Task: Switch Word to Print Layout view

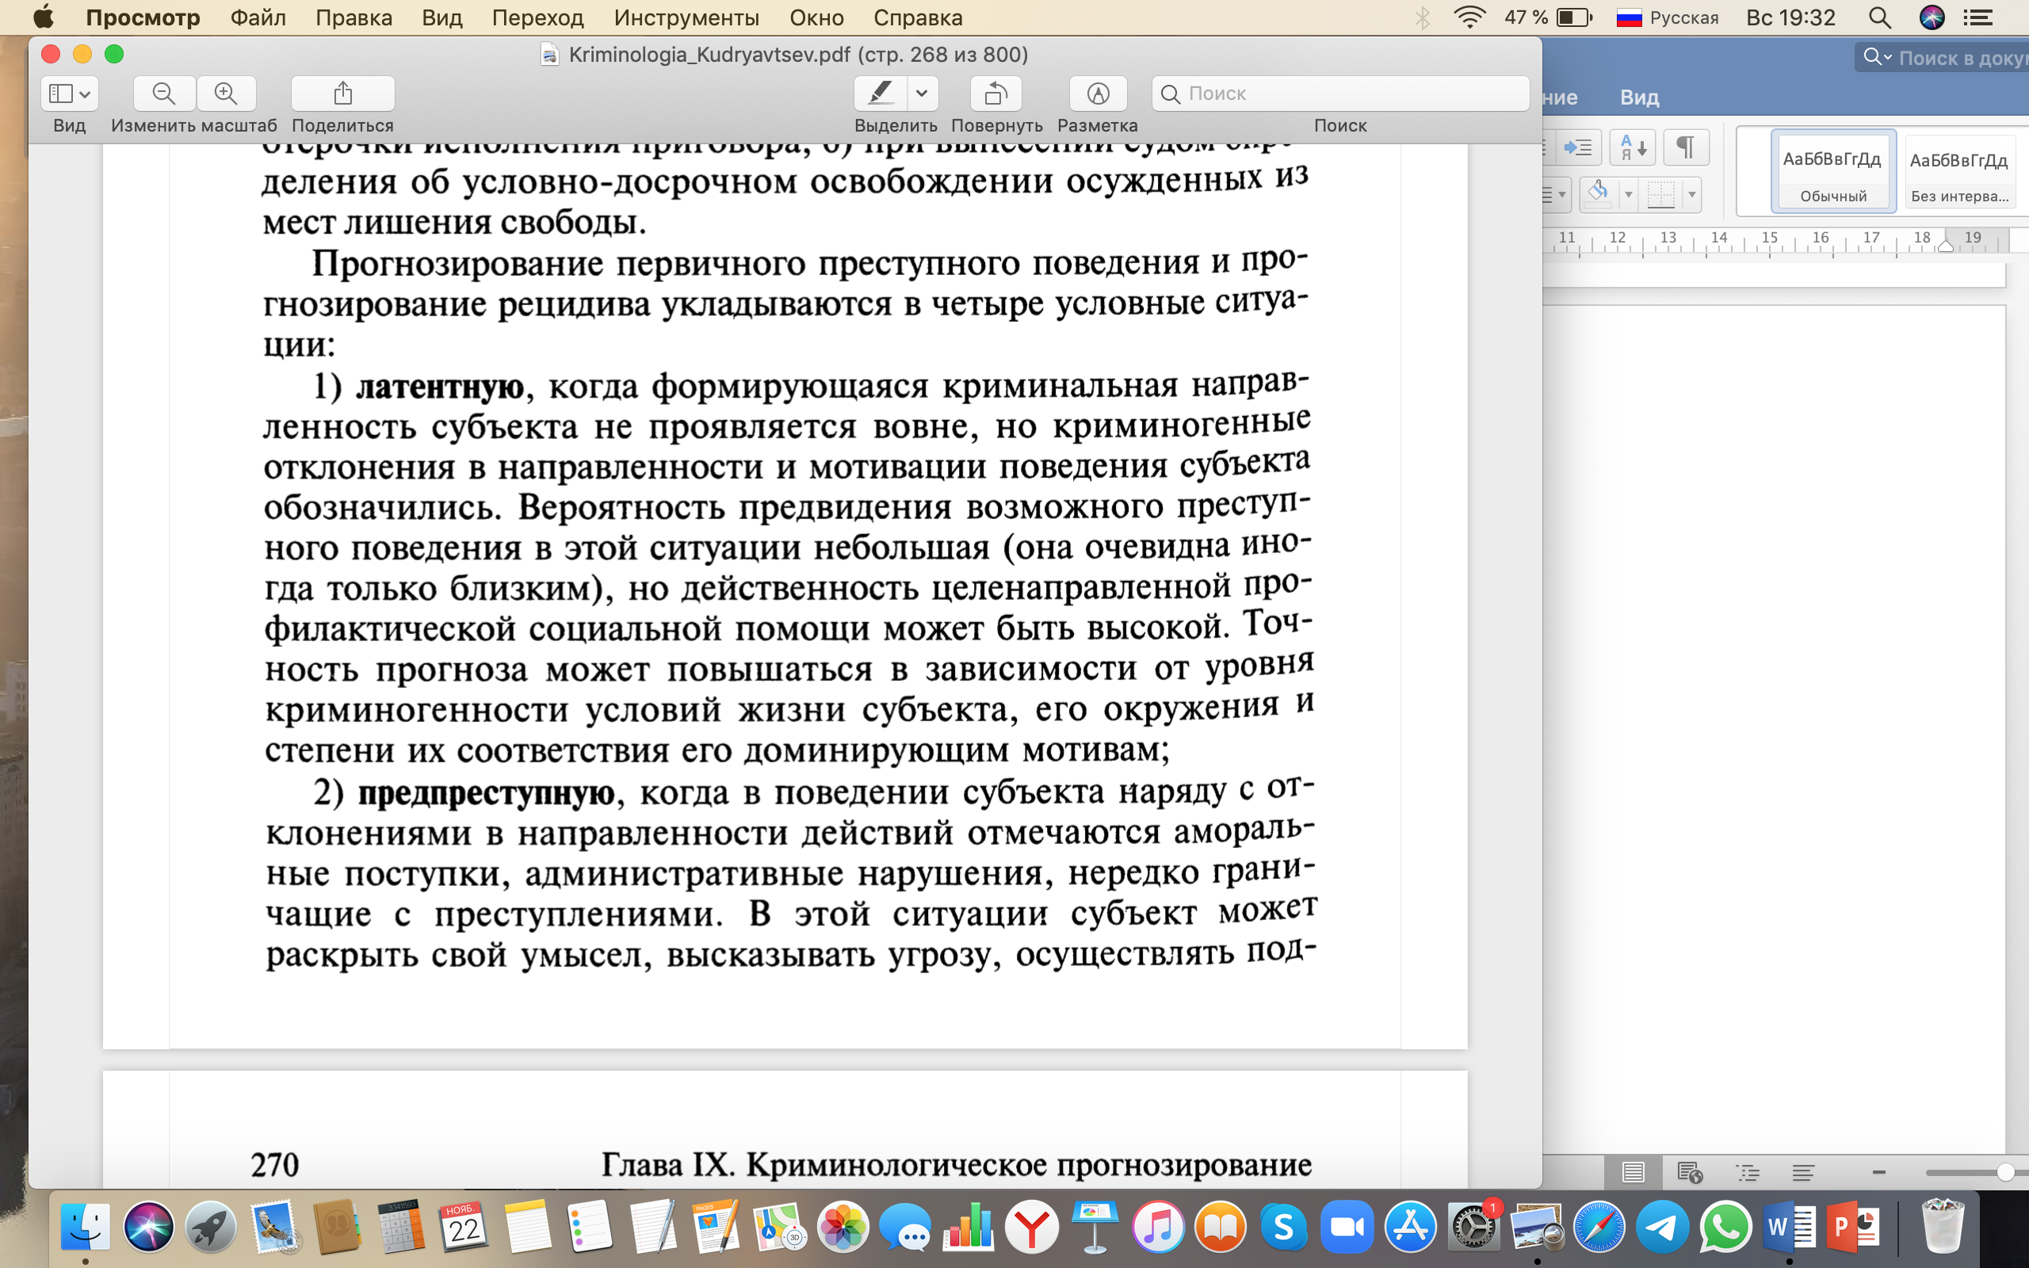Action: [1633, 1172]
